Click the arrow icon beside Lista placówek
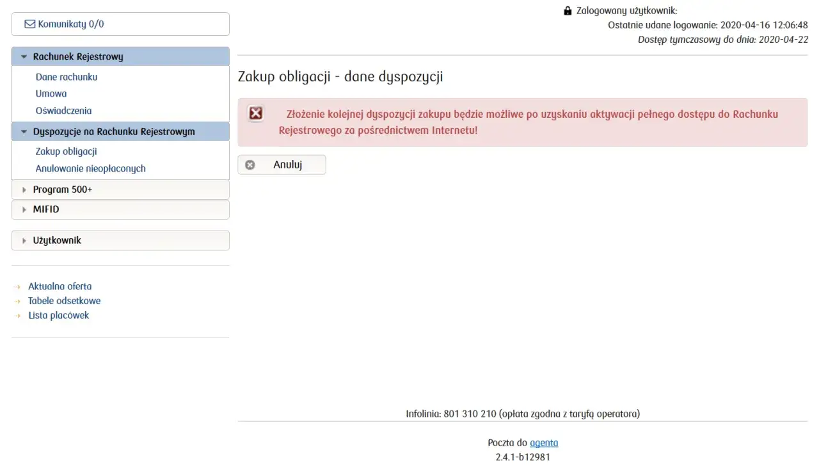The width and height of the screenshot is (819, 468). [x=17, y=316]
